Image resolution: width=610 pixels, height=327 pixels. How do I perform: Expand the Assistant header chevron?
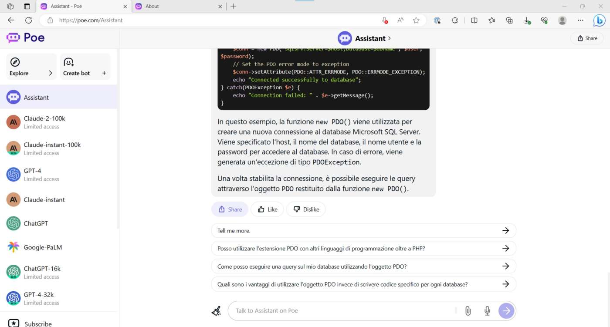click(389, 38)
